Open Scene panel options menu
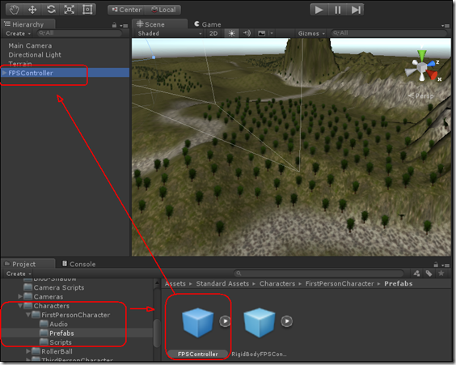The image size is (456, 365). pyautogui.click(x=445, y=26)
